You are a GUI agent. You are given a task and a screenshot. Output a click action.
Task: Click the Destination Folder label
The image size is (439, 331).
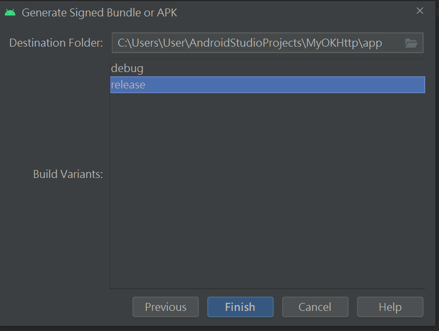[x=56, y=43]
